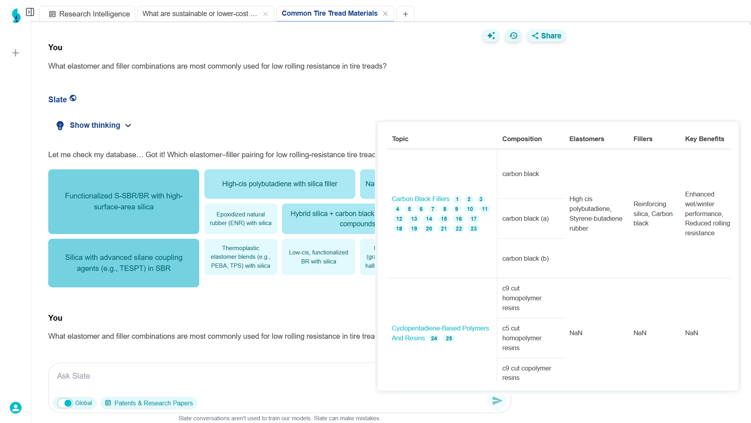The image size is (751, 423).
Task: Open the conversation history clock icon
Action: [x=513, y=36]
